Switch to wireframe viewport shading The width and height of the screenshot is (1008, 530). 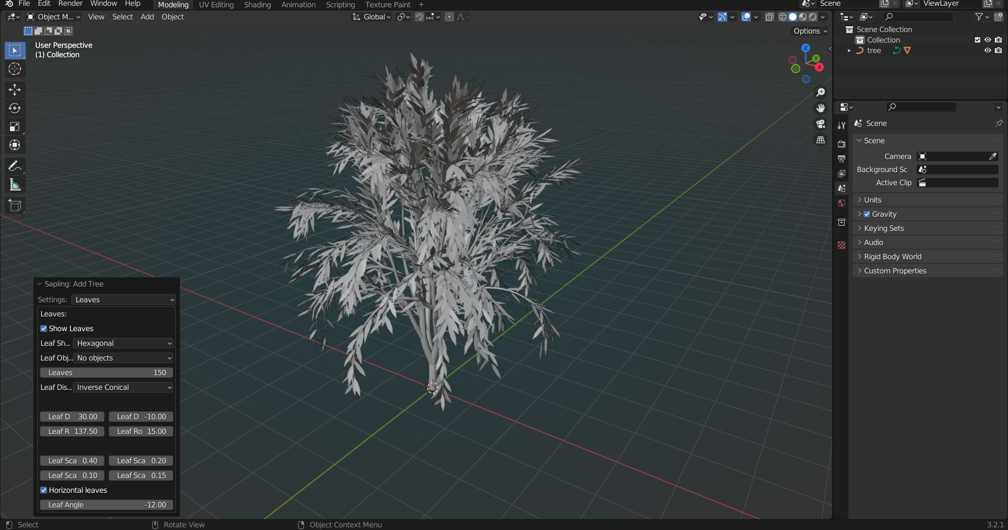point(782,17)
